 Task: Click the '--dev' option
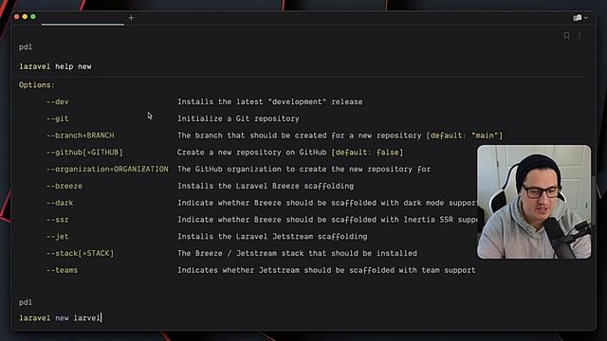57,101
